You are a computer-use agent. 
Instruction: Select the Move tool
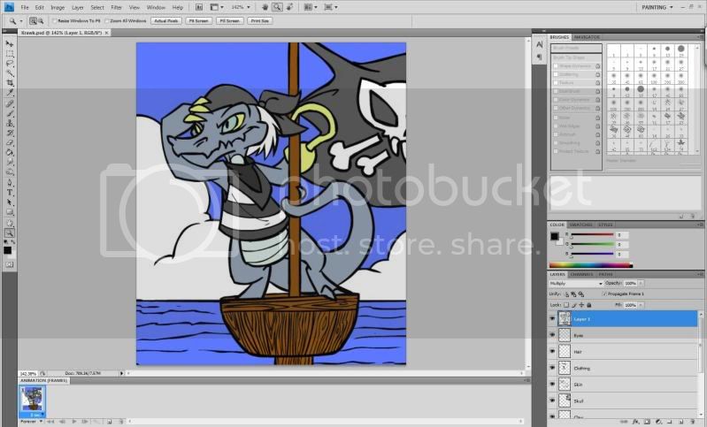coord(10,43)
